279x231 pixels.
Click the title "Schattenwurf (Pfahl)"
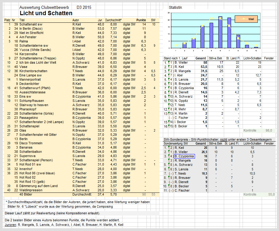pyautogui.click(x=35, y=88)
